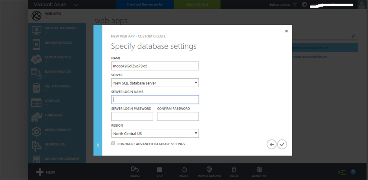Open SQL Databases DB icon
Viewport: 368px width, 180px height.
point(36,88)
